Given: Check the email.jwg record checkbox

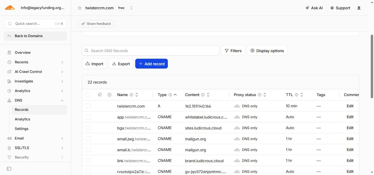Looking at the screenshot, I should [x=88, y=139].
